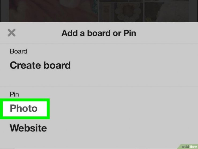The image size is (198, 149).
Task: Tap Create board
Action: pos(40,65)
